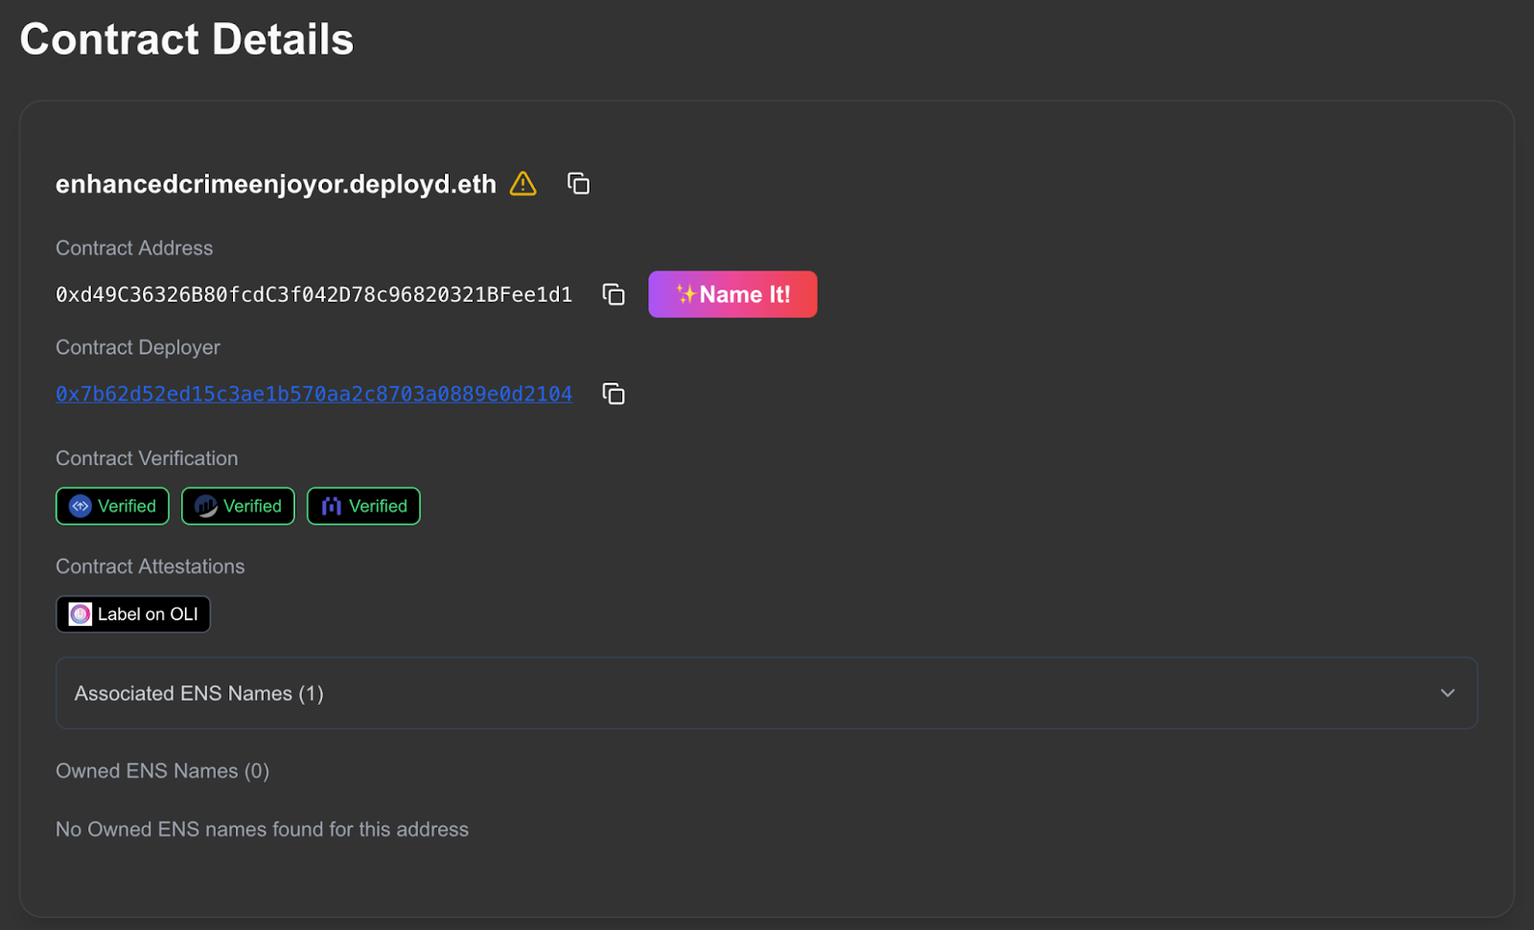Open the third Verified badge with the purple icon
1534x930 pixels.
tap(363, 506)
